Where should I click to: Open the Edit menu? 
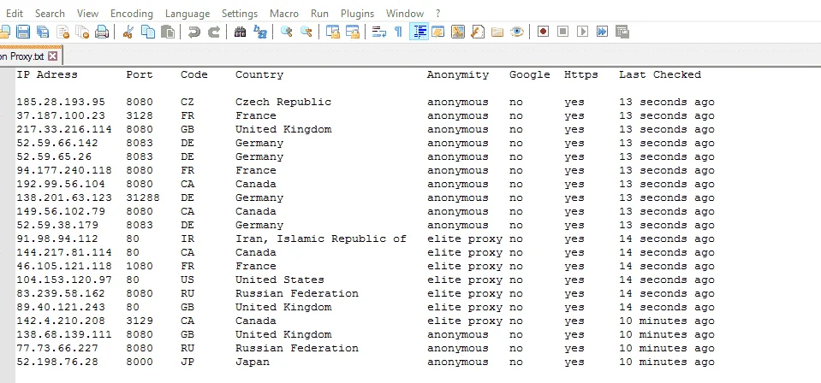tap(15, 14)
